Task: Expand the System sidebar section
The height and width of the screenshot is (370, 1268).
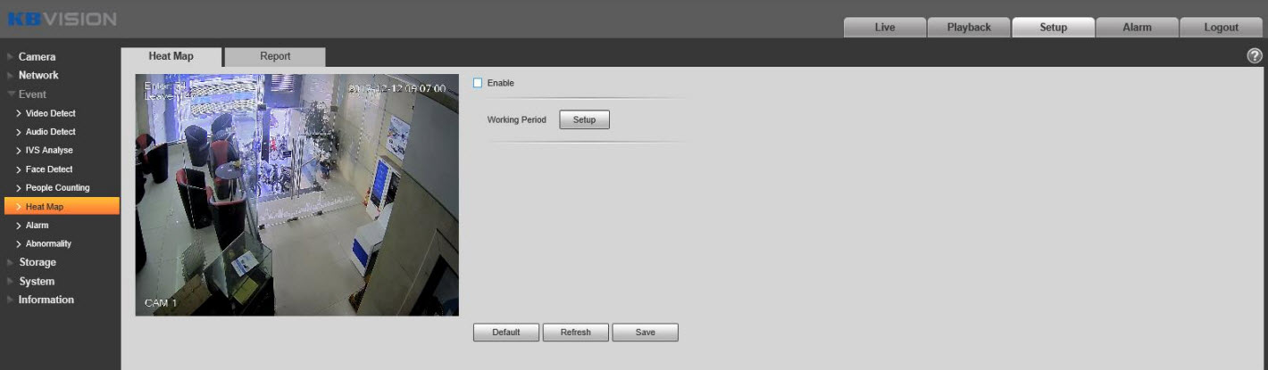Action: (x=37, y=282)
